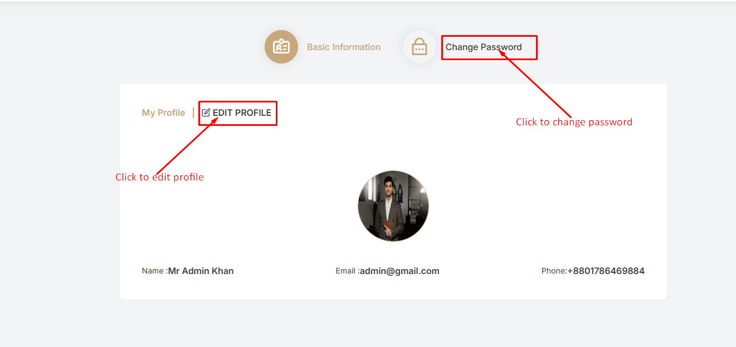Screen dimensions: 736x347
Task: Click the "Phone:" field label
Action: (x=554, y=271)
